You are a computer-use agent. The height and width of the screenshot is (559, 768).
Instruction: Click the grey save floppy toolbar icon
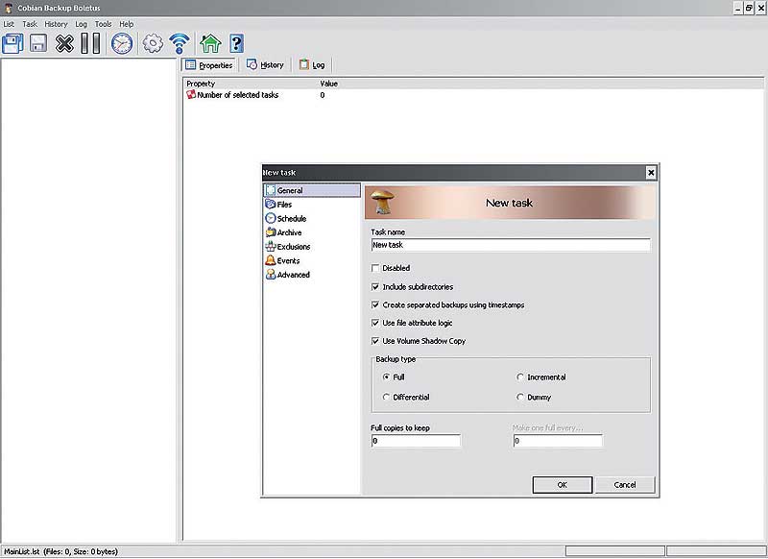[x=38, y=43]
